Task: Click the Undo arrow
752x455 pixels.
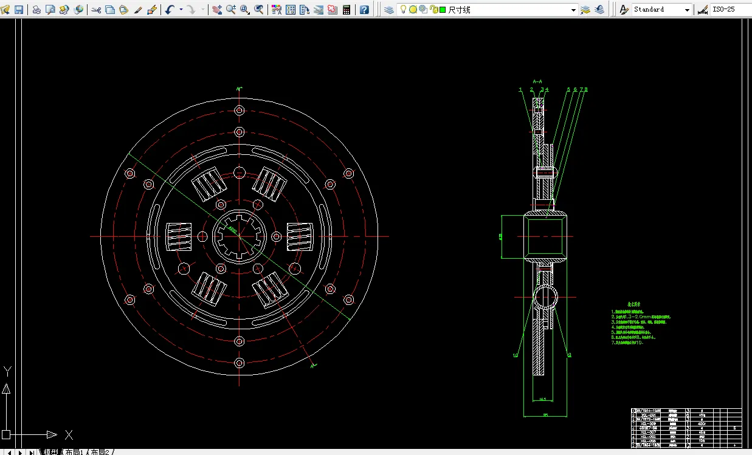Action: [x=170, y=10]
